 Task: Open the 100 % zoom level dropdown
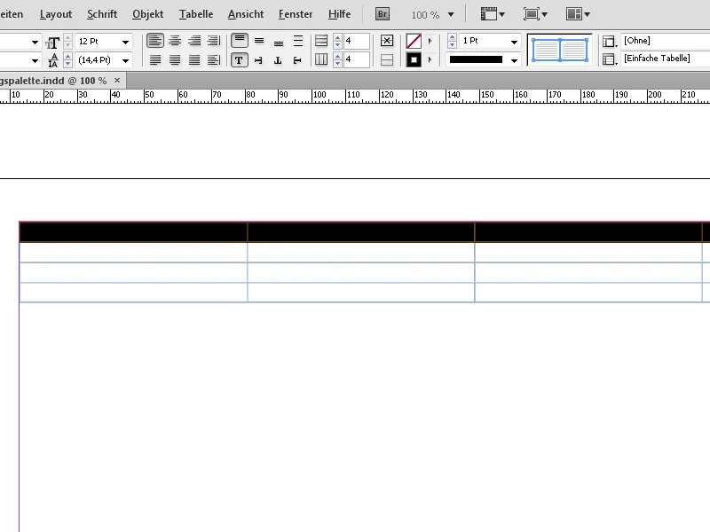(451, 15)
